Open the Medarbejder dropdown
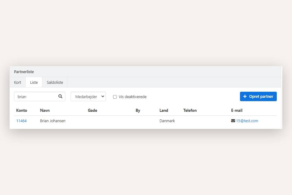292x195 pixels. coord(88,97)
